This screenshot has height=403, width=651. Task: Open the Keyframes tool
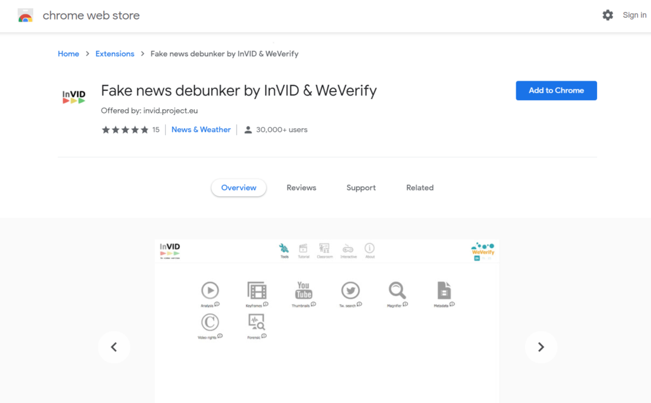tap(257, 289)
